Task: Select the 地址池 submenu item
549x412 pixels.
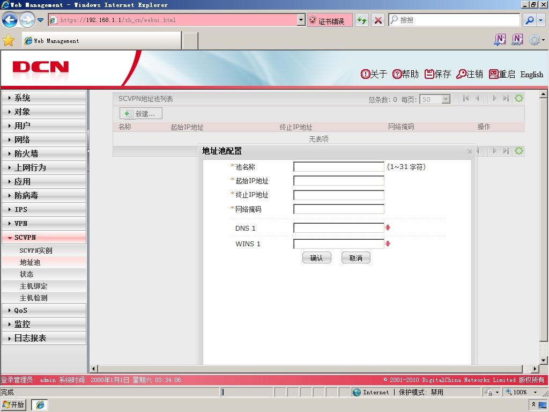Action: tap(44, 262)
